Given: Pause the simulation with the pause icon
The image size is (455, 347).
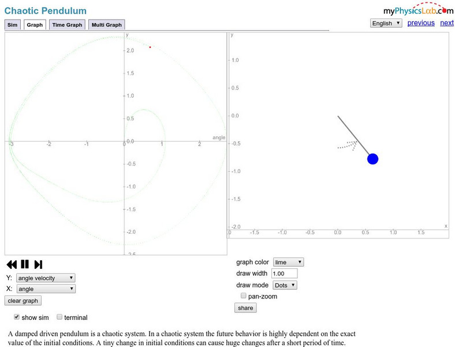Looking at the screenshot, I should point(25,264).
